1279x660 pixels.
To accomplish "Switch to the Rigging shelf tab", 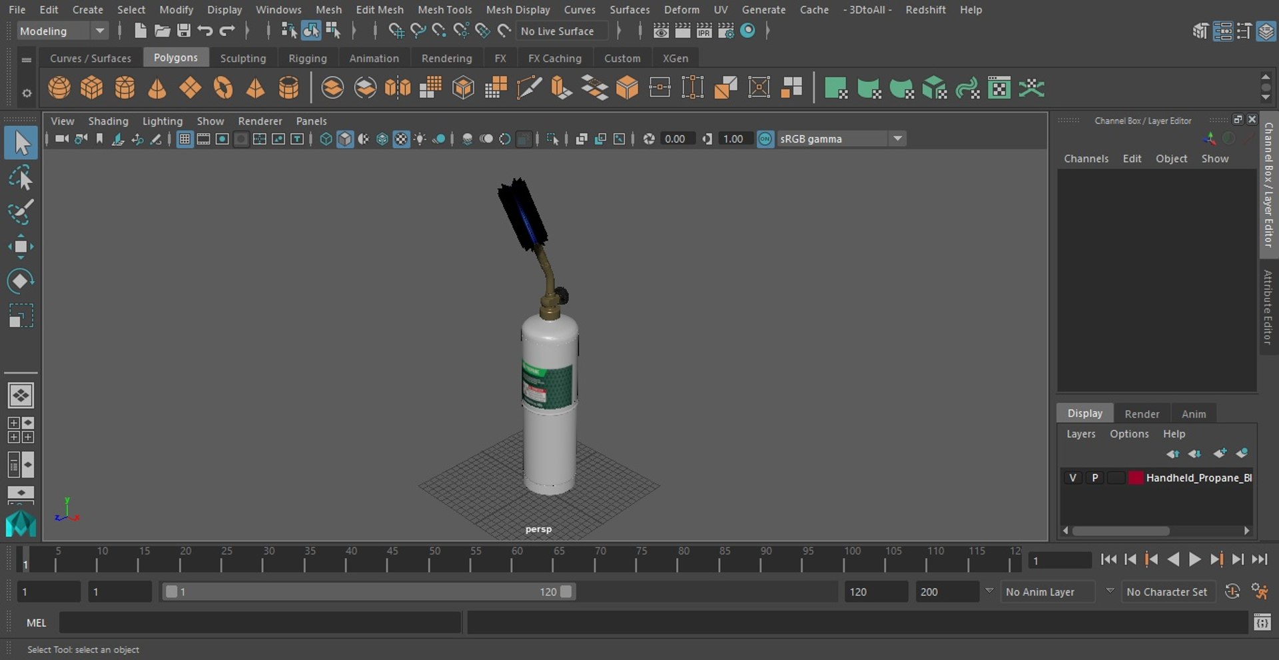I will point(308,58).
